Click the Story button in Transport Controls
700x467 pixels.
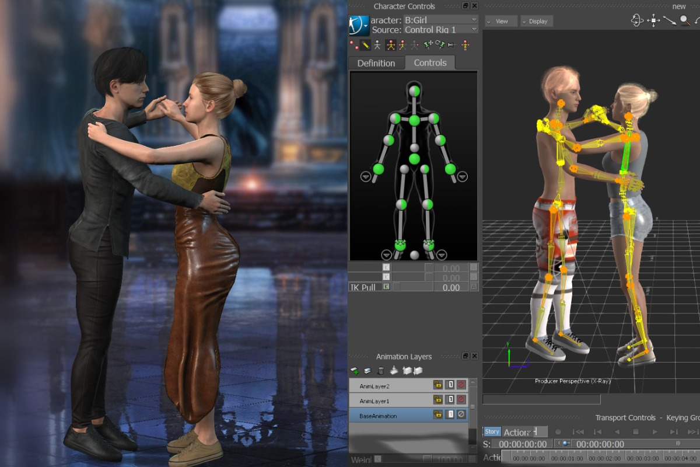(x=492, y=432)
